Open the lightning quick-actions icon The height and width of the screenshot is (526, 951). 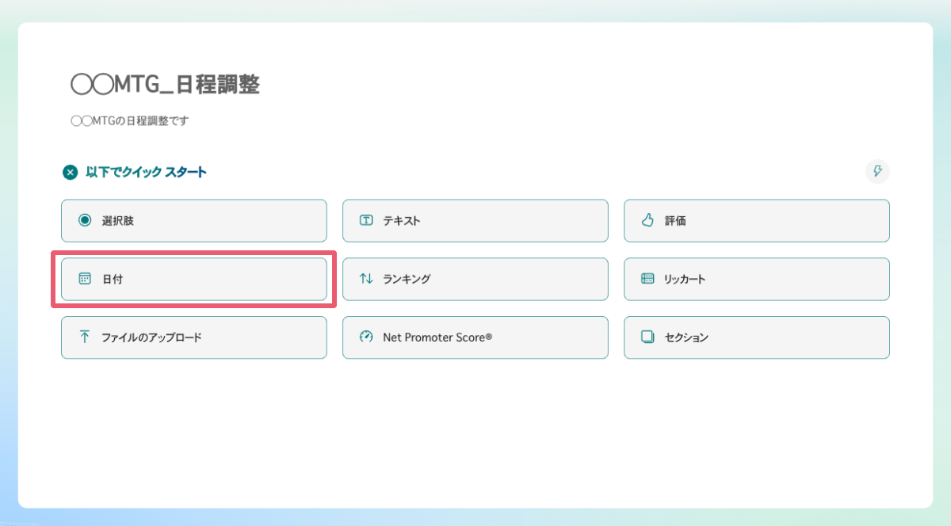(x=877, y=171)
